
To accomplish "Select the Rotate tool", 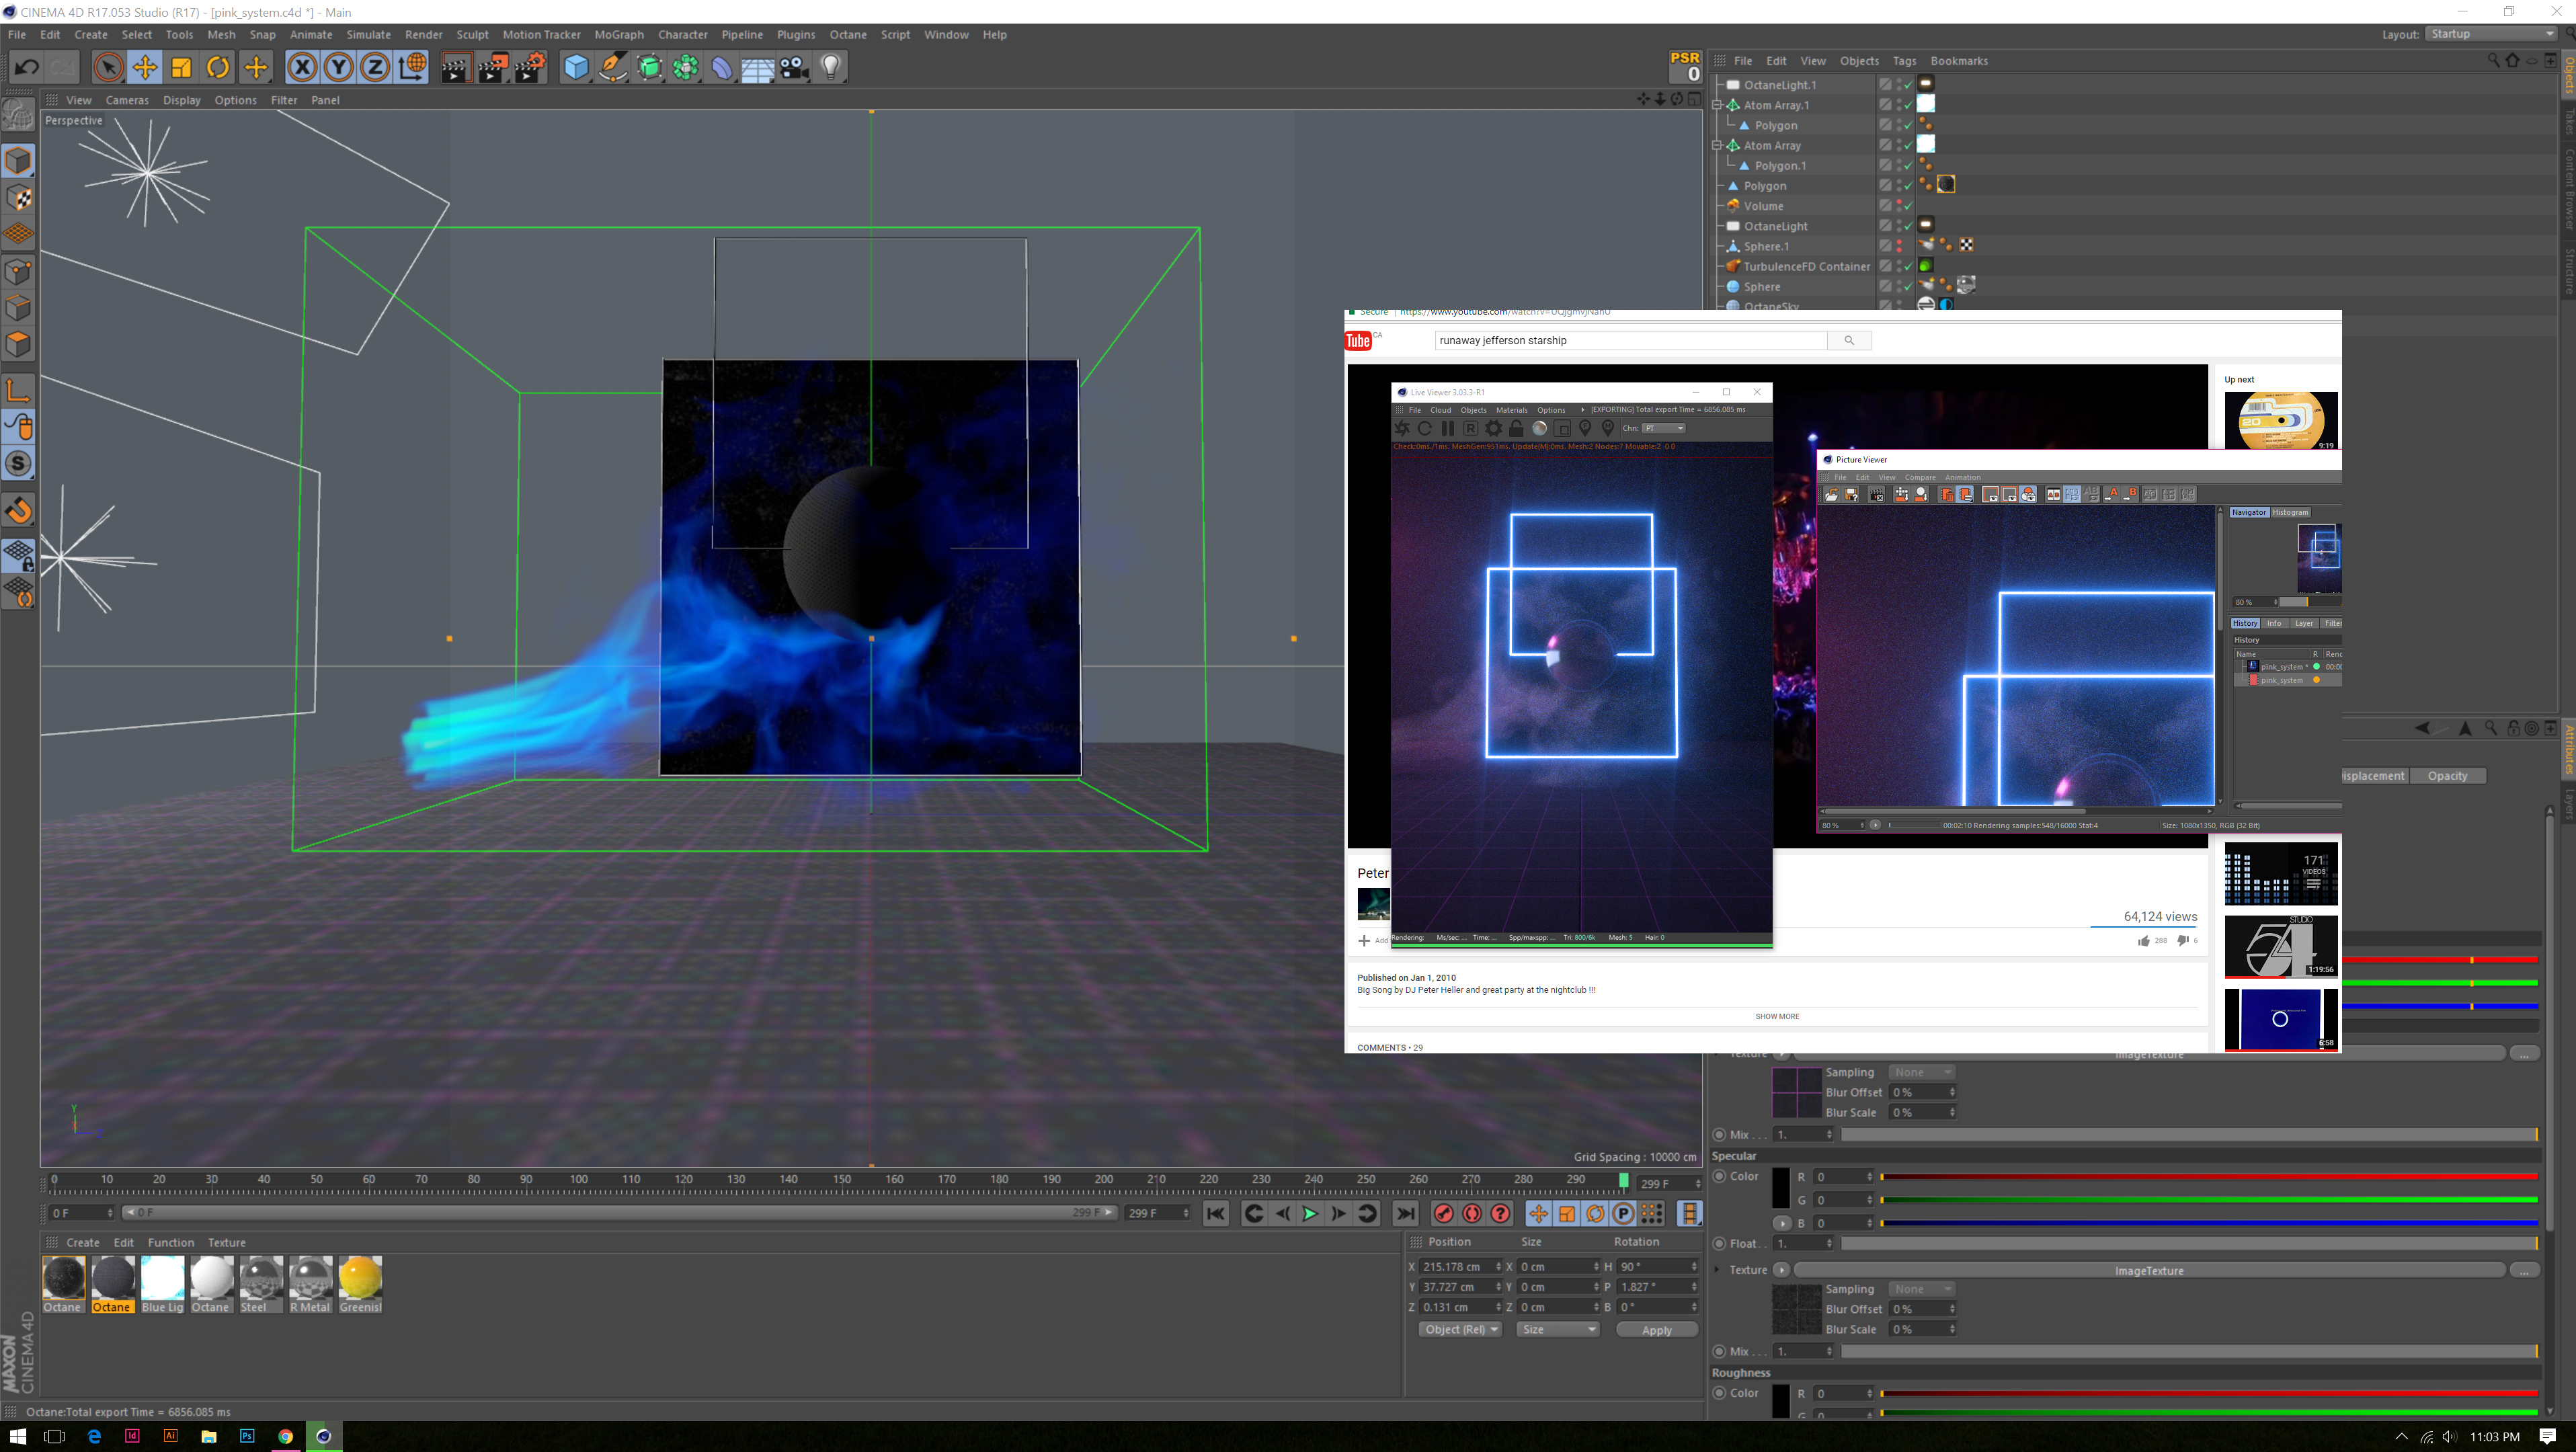I will (218, 68).
